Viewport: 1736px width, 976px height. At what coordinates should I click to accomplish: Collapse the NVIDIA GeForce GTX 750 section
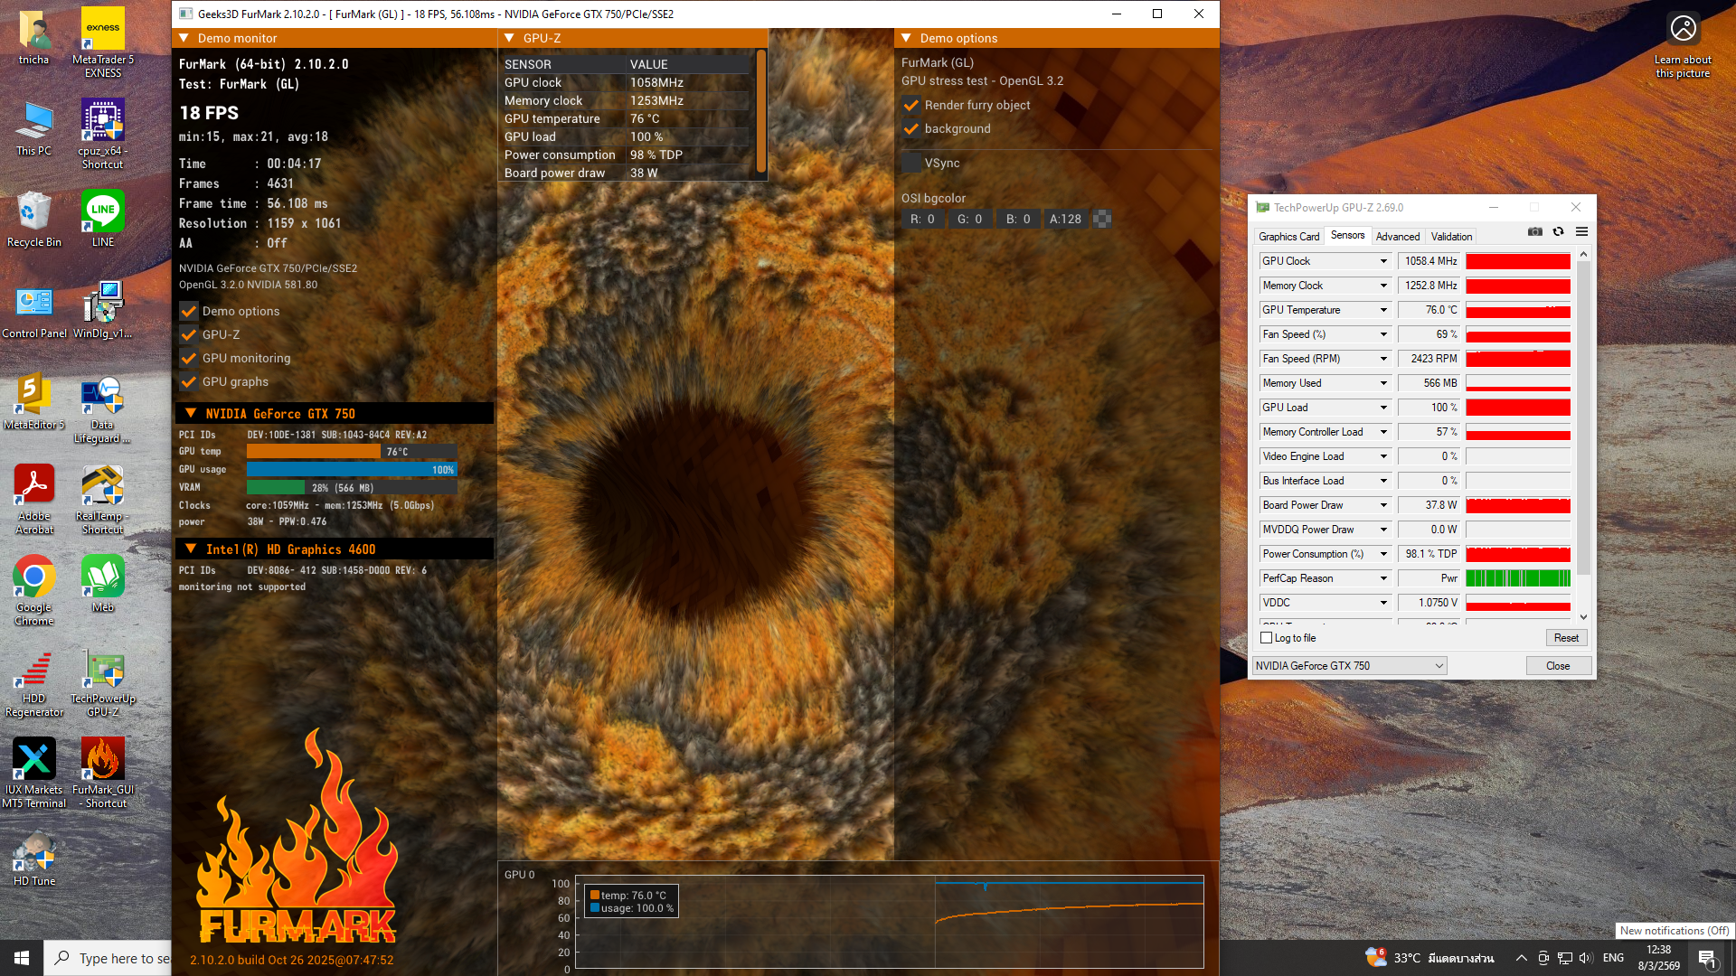coord(191,414)
